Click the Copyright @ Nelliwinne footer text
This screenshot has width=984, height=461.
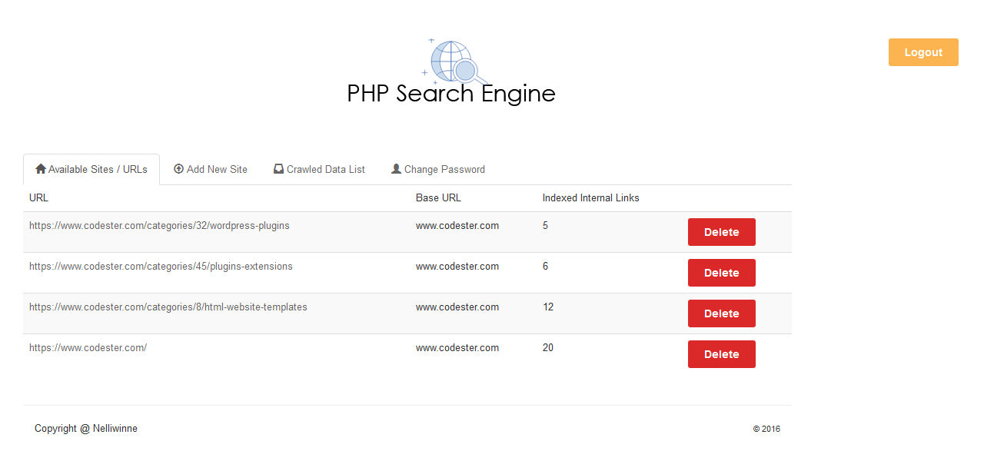(86, 429)
